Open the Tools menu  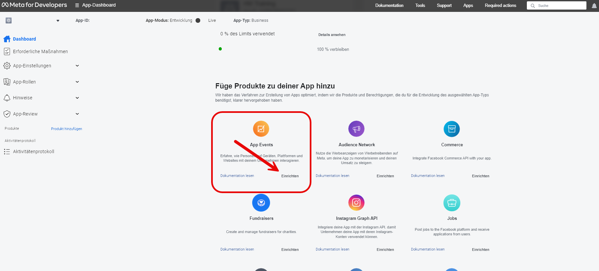pyautogui.click(x=420, y=6)
